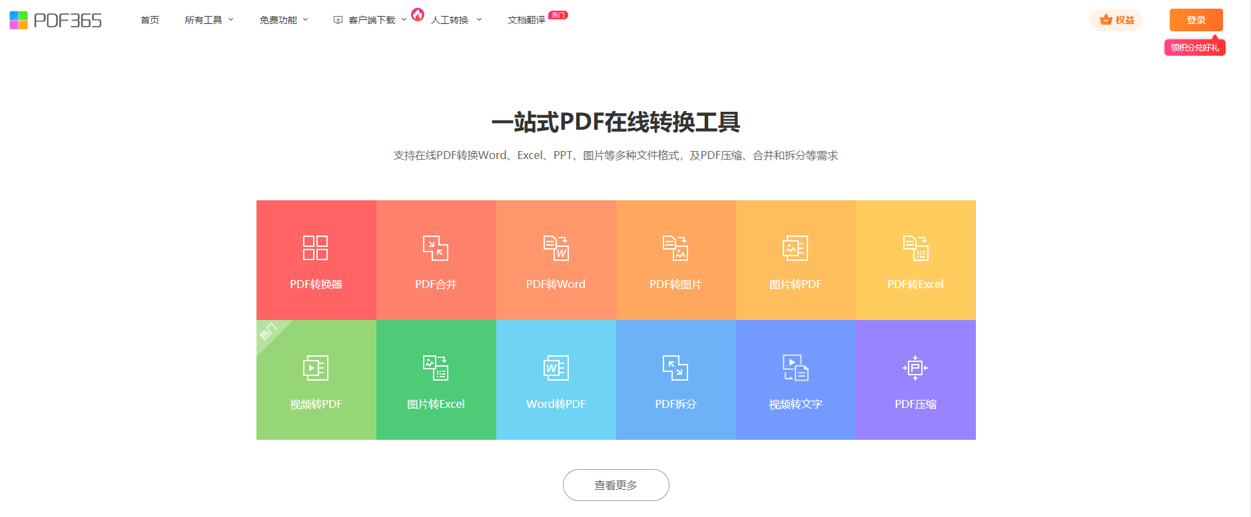The height and width of the screenshot is (517, 1251).
Task: Click the PDF365 logo
Action: tap(55, 20)
